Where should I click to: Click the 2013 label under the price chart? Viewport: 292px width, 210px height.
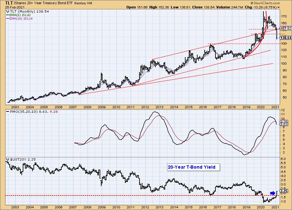tap(159, 107)
